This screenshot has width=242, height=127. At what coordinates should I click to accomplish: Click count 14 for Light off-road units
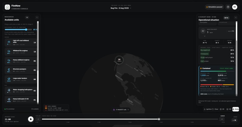(x=35, y=43)
